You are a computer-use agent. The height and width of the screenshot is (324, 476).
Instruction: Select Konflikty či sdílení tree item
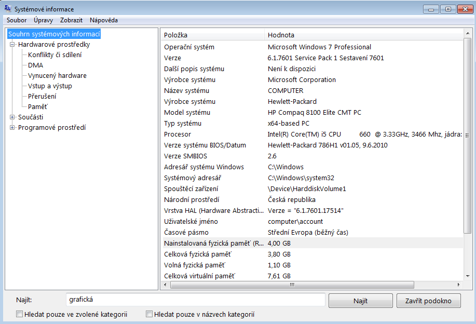[x=55, y=55]
